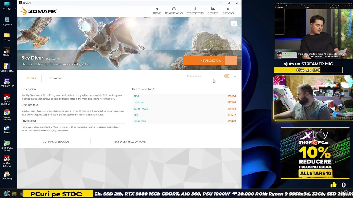The image size is (353, 198).
Task: Open Recycle Bin desktop icon
Action: point(7,21)
